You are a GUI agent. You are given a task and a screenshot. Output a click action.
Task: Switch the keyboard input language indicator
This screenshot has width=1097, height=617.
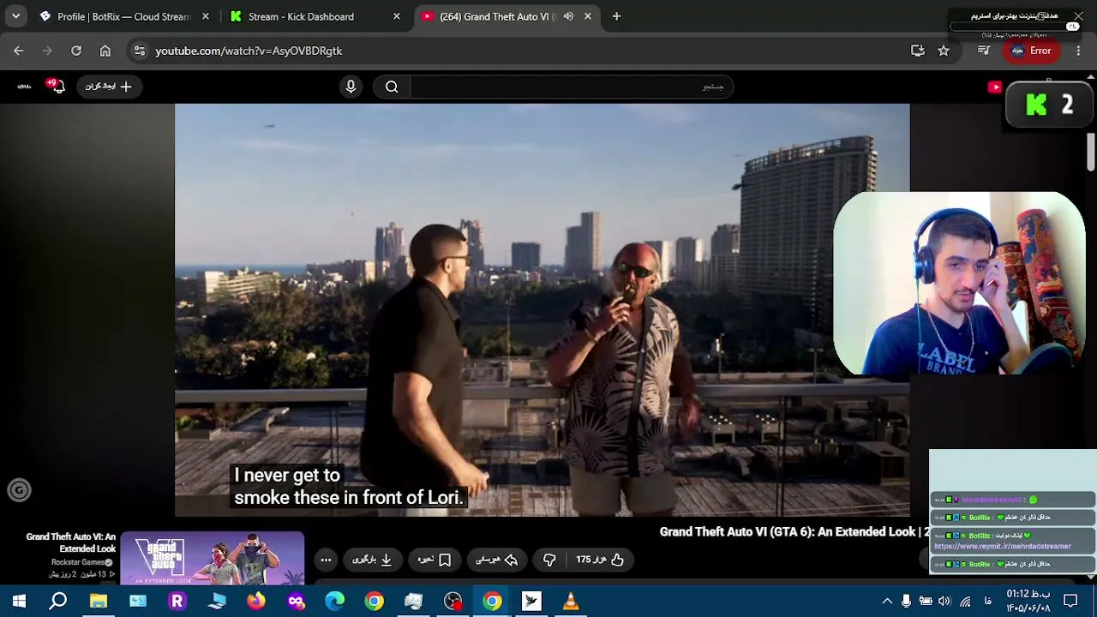[988, 602]
